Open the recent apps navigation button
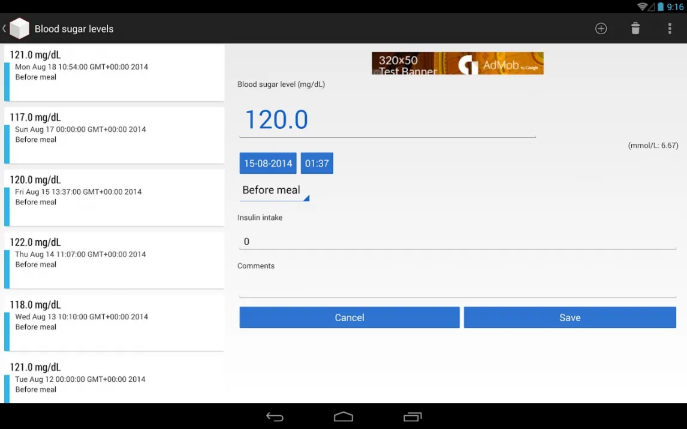Image resolution: width=687 pixels, height=429 pixels. (x=412, y=417)
